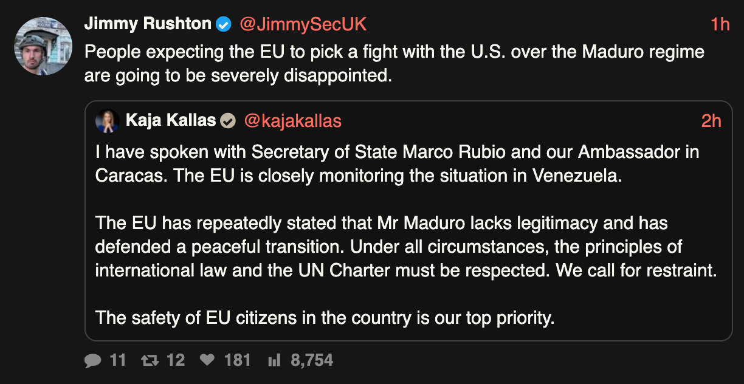Click the 181 likes count

[x=237, y=360]
